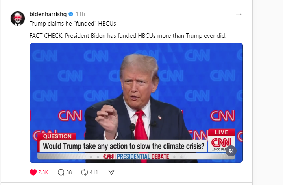This screenshot has width=283, height=185.
Task: Unmute the video with speaker icon
Action: pos(231,150)
